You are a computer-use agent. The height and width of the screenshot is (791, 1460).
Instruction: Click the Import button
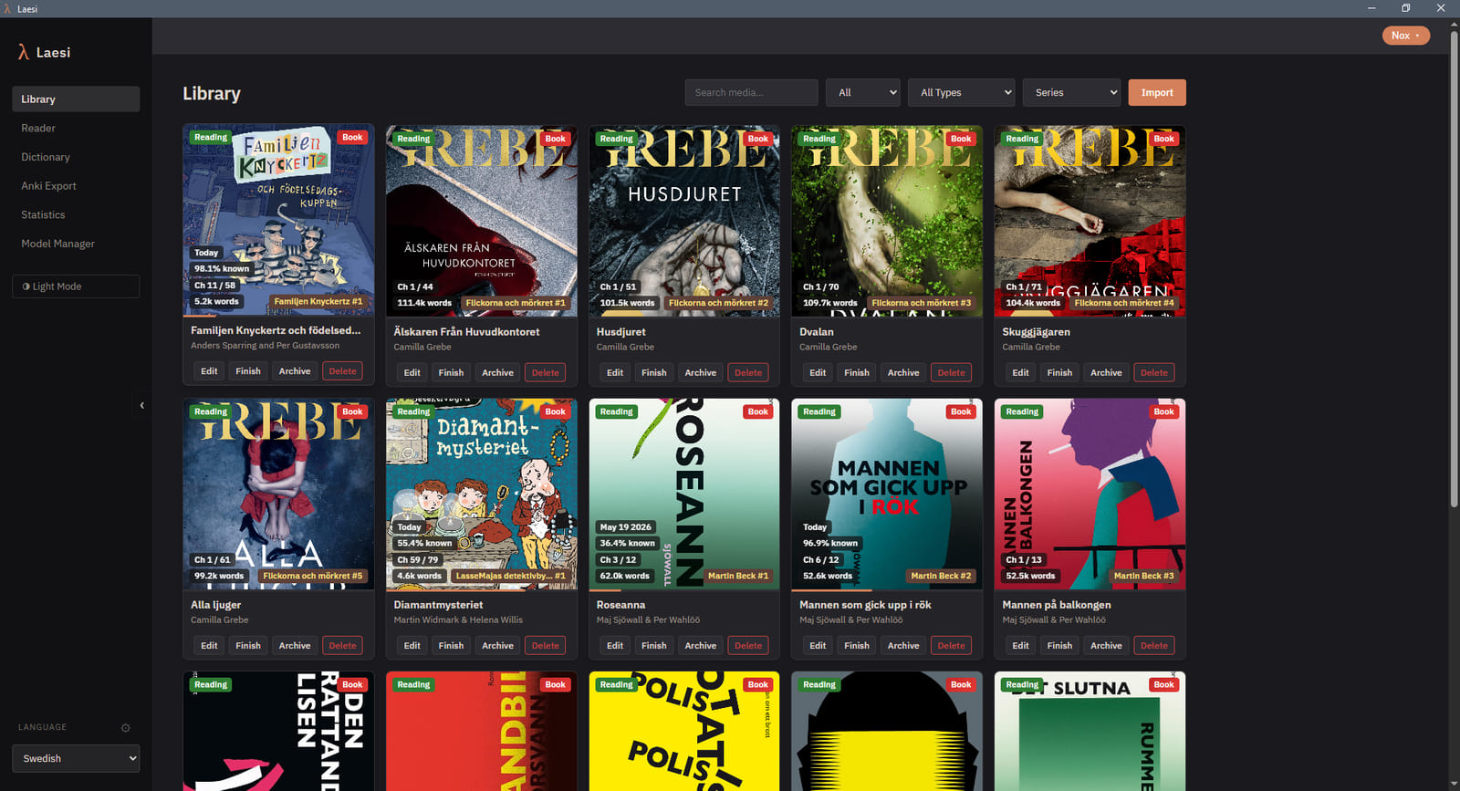coord(1157,92)
